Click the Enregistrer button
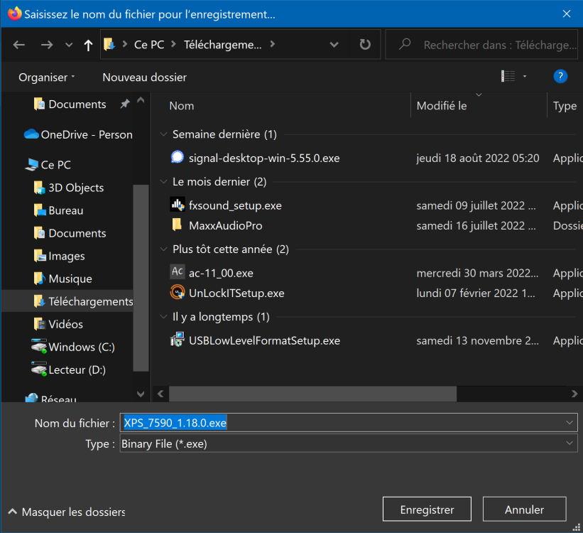The width and height of the screenshot is (583, 533). tap(427, 510)
